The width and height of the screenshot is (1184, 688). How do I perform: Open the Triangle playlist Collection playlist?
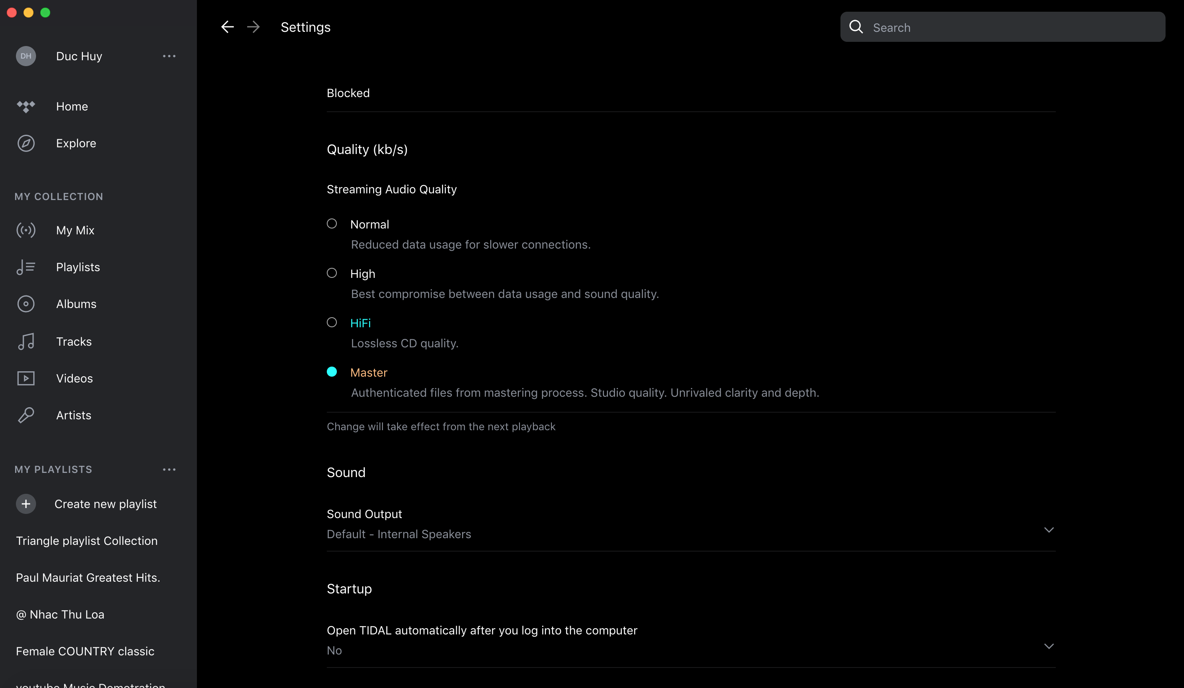click(87, 541)
